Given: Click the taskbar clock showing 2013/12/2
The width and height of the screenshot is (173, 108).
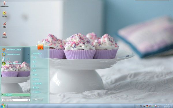Looking at the screenshot, I should click(167, 106).
